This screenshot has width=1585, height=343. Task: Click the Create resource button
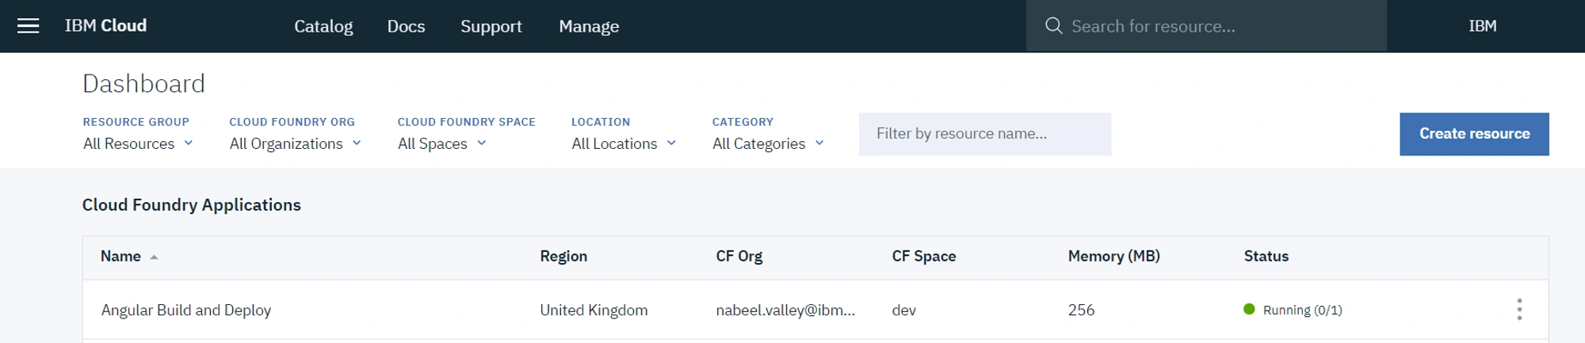pos(1474,134)
